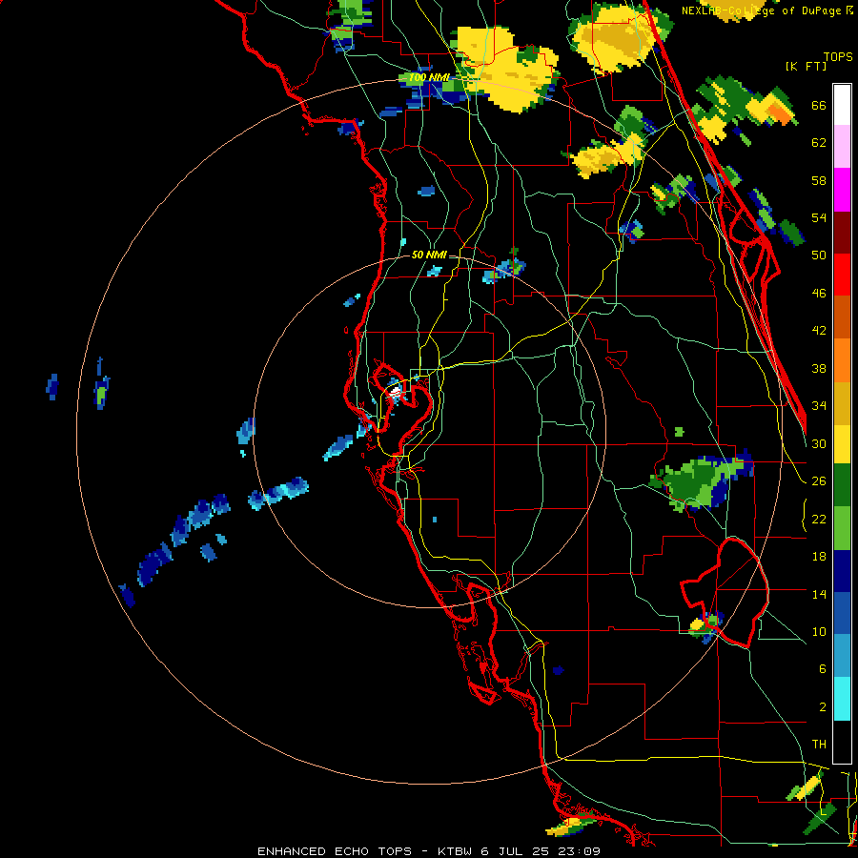Click the 'TOPS' legend title
858x858 pixels.
tap(838, 56)
